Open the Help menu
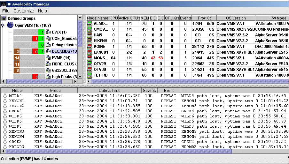This screenshot has height=164, width=289. pos(43,11)
